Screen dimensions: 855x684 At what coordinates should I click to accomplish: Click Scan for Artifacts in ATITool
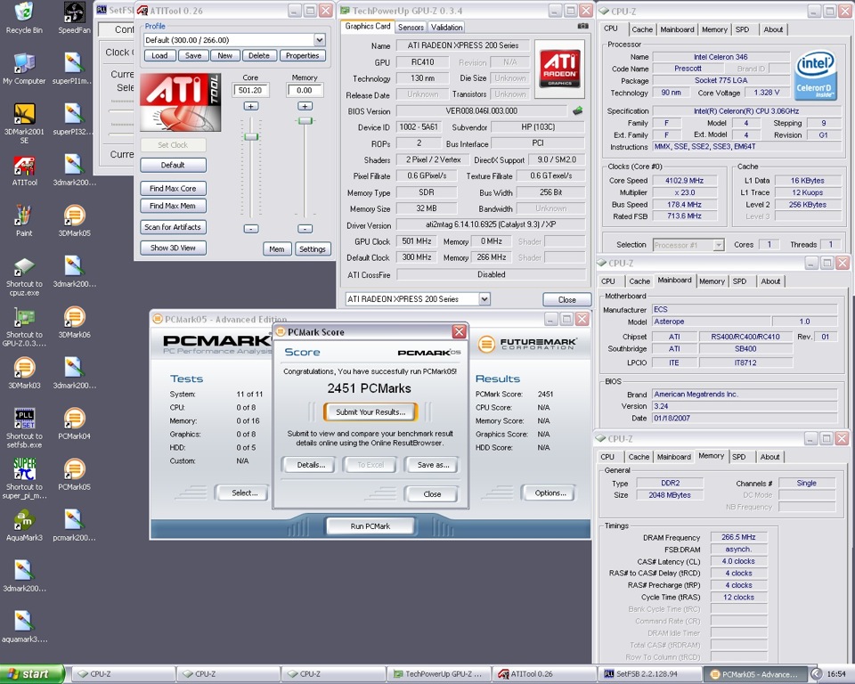pyautogui.click(x=173, y=227)
